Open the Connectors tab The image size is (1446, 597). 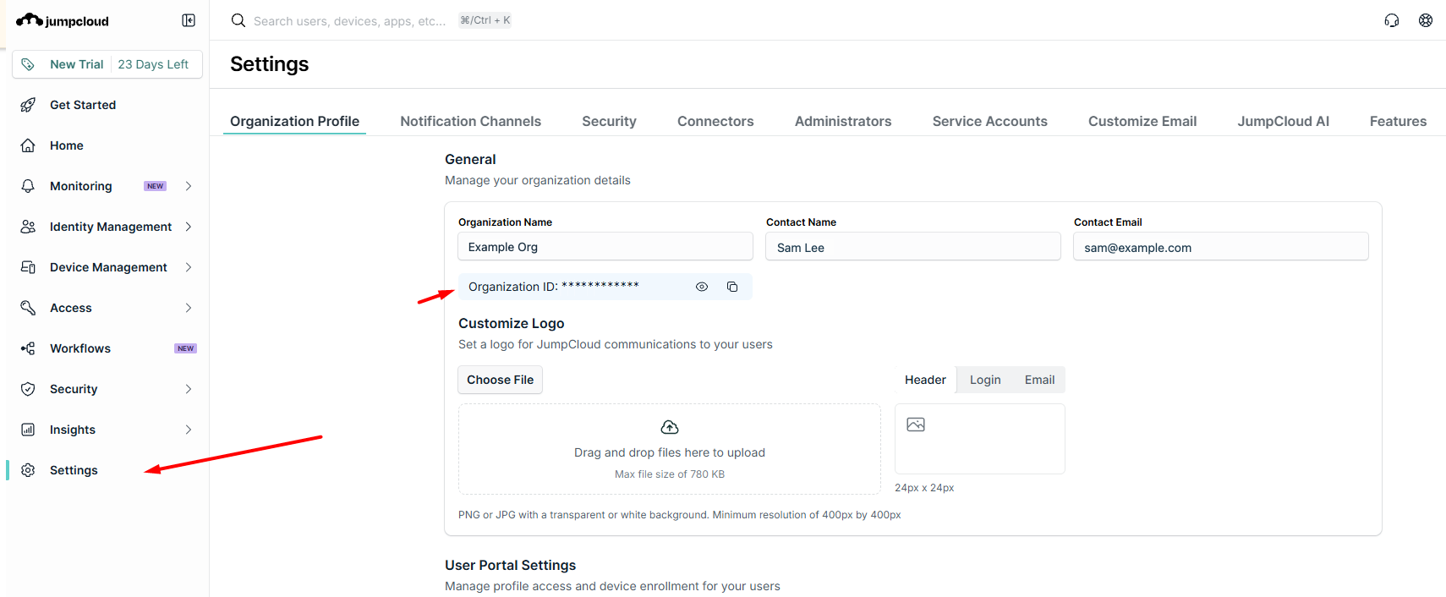(x=715, y=121)
